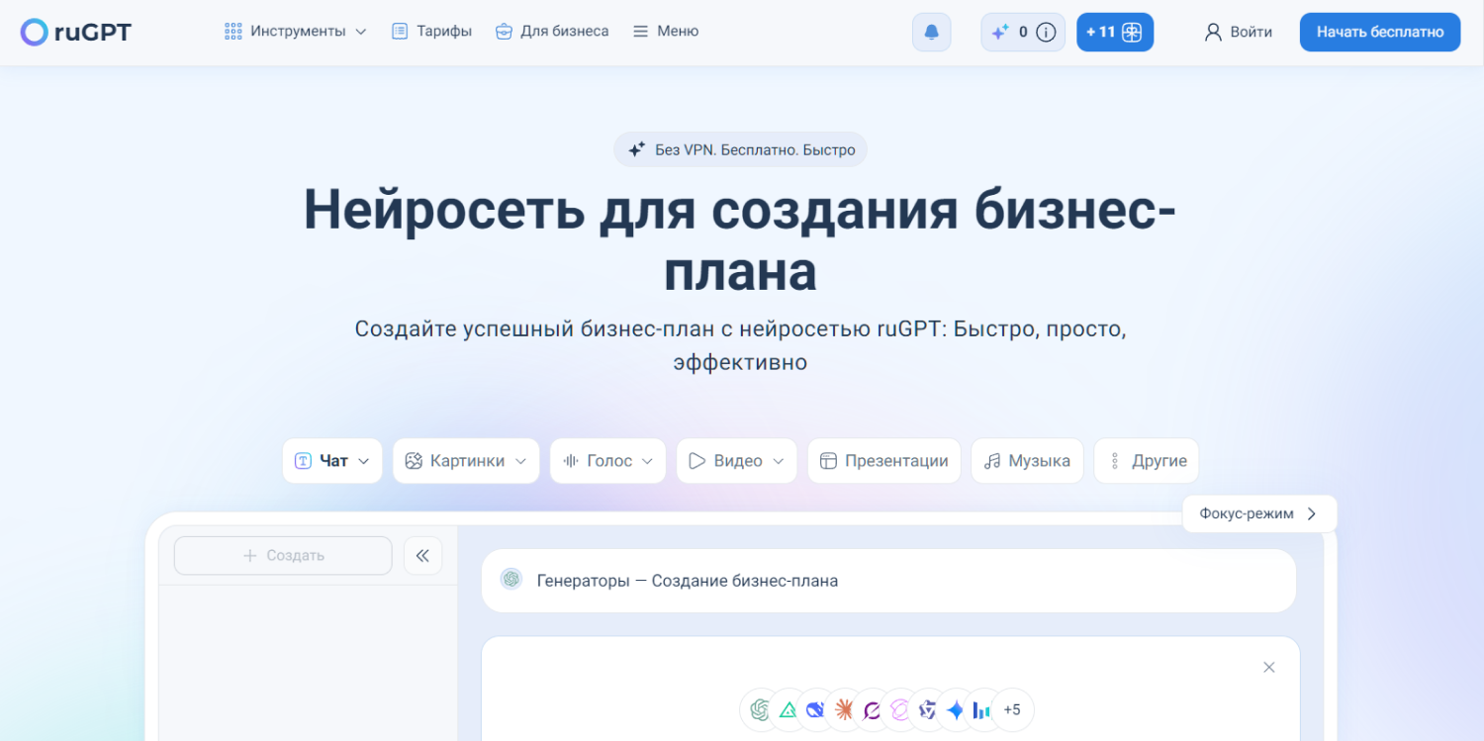Select the ChatGPT (OpenAI) model icon
1484x741 pixels.
pos(761,709)
